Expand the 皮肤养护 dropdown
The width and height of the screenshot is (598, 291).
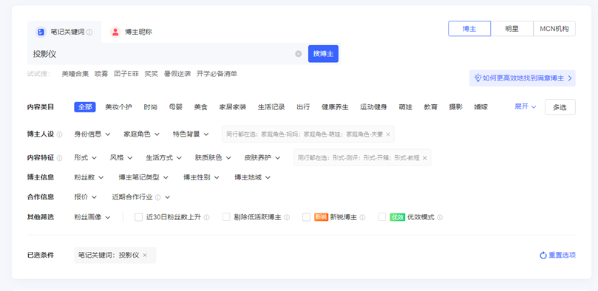pyautogui.click(x=262, y=157)
